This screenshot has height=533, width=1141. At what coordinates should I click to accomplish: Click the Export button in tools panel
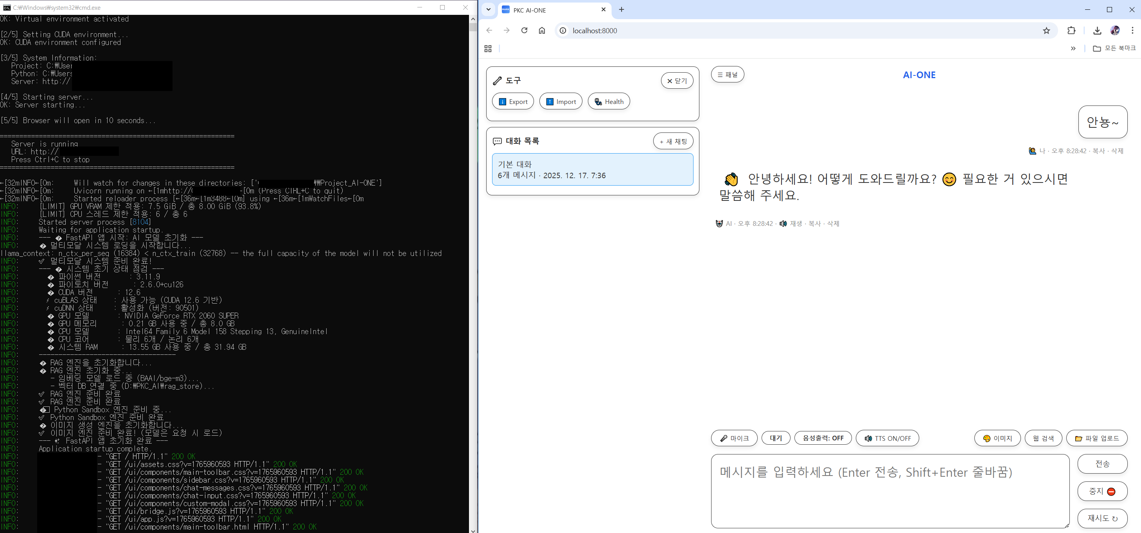pyautogui.click(x=513, y=102)
